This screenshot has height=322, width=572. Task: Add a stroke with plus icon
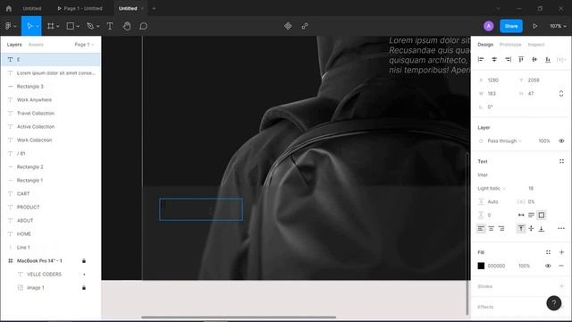(561, 286)
